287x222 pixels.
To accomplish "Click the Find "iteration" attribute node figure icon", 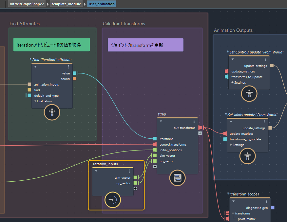I will pos(52,112).
